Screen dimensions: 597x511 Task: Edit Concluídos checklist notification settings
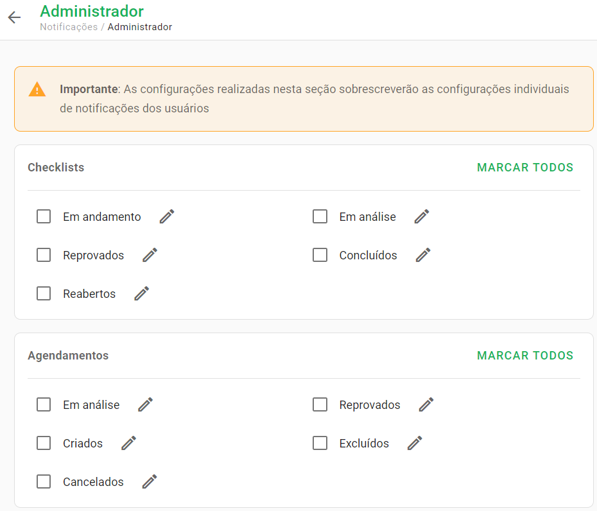(x=423, y=255)
